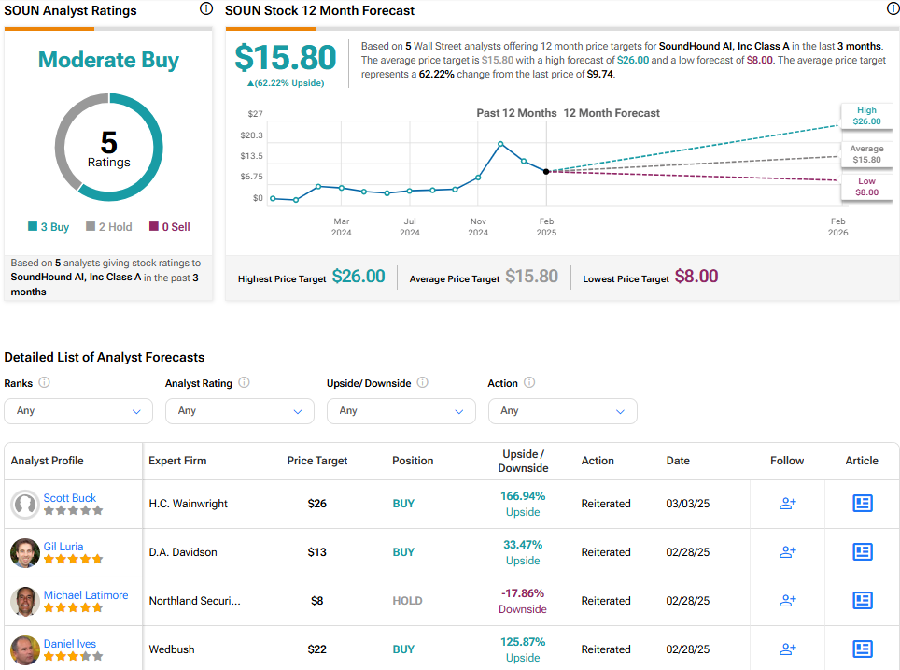Click the Average $15.80 forecast label
The image size is (900, 670).
(866, 154)
